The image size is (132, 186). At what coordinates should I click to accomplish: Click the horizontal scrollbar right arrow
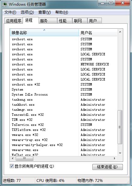point(114,158)
